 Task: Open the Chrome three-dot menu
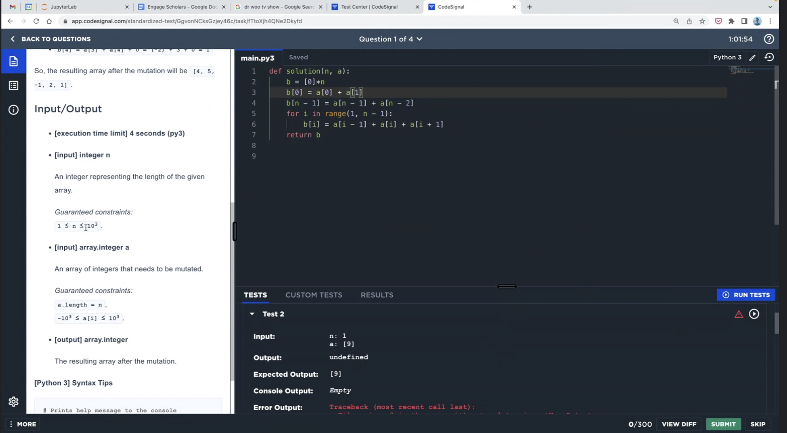[770, 21]
